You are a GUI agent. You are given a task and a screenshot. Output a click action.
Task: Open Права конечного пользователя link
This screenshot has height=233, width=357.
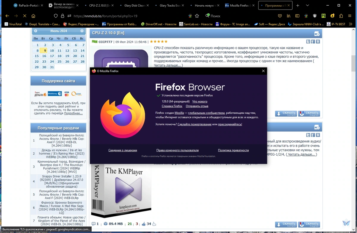pyautogui.click(x=178, y=150)
